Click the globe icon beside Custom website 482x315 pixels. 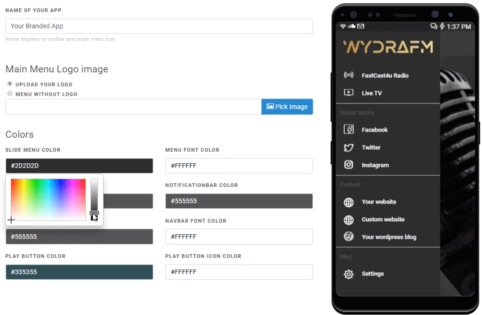tap(348, 220)
